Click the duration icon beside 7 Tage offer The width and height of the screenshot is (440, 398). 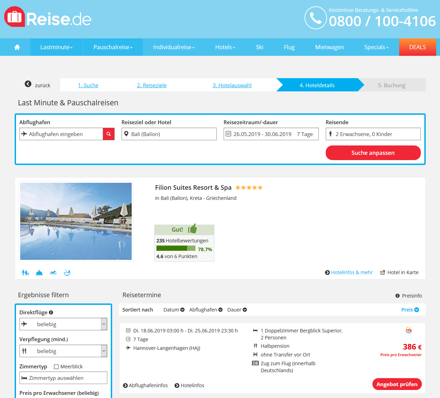128,339
